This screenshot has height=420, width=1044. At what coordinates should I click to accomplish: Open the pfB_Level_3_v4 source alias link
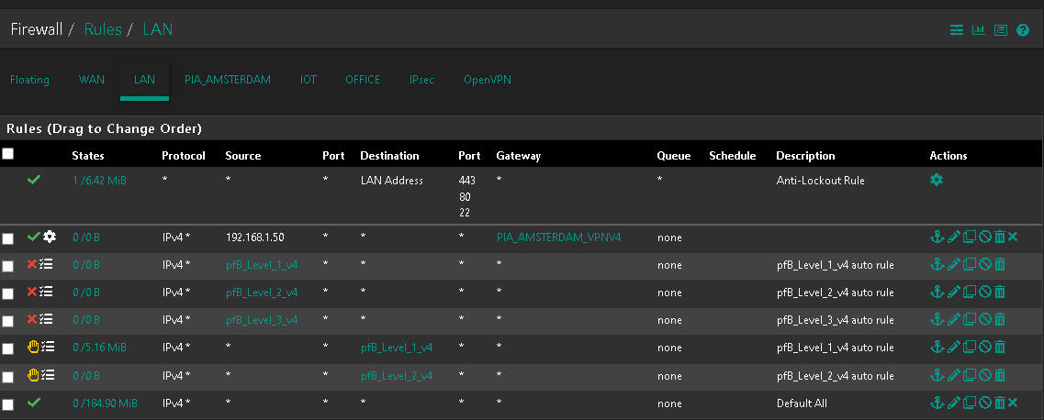(x=262, y=320)
